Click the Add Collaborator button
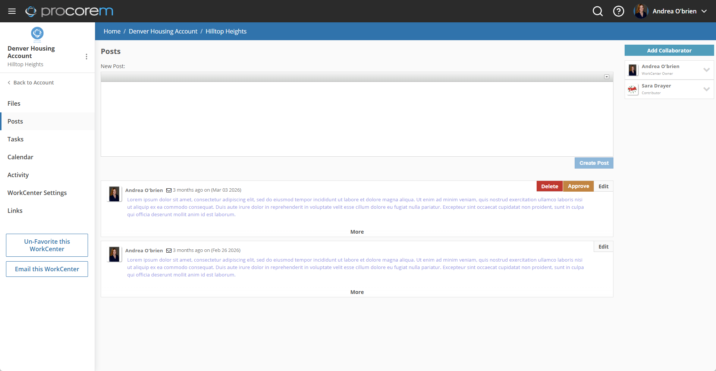 tap(669, 50)
